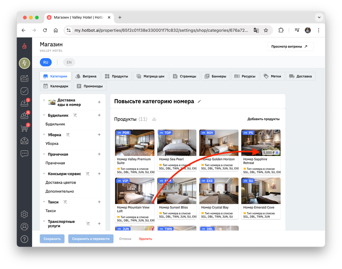Click plus next to Консьерж-сервис

(99, 174)
